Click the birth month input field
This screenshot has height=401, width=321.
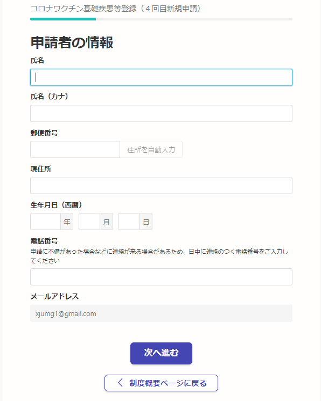click(89, 221)
